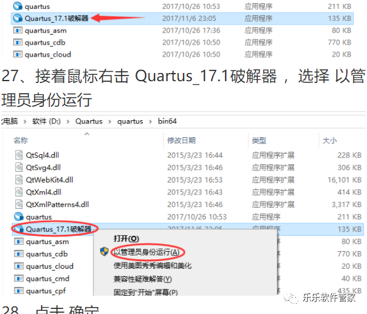Select the QtXml4.dll file name
The image size is (367, 314).
click(x=44, y=192)
